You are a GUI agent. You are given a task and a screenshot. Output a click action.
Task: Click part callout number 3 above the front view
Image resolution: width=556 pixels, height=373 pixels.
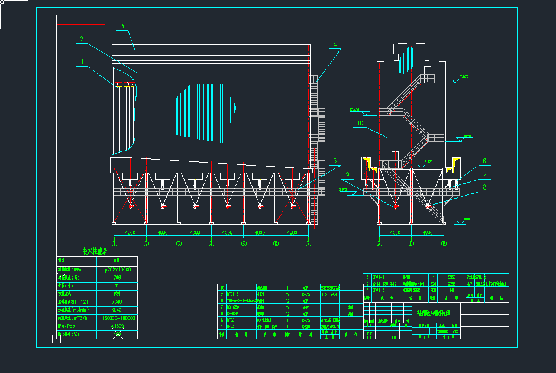coord(122,27)
